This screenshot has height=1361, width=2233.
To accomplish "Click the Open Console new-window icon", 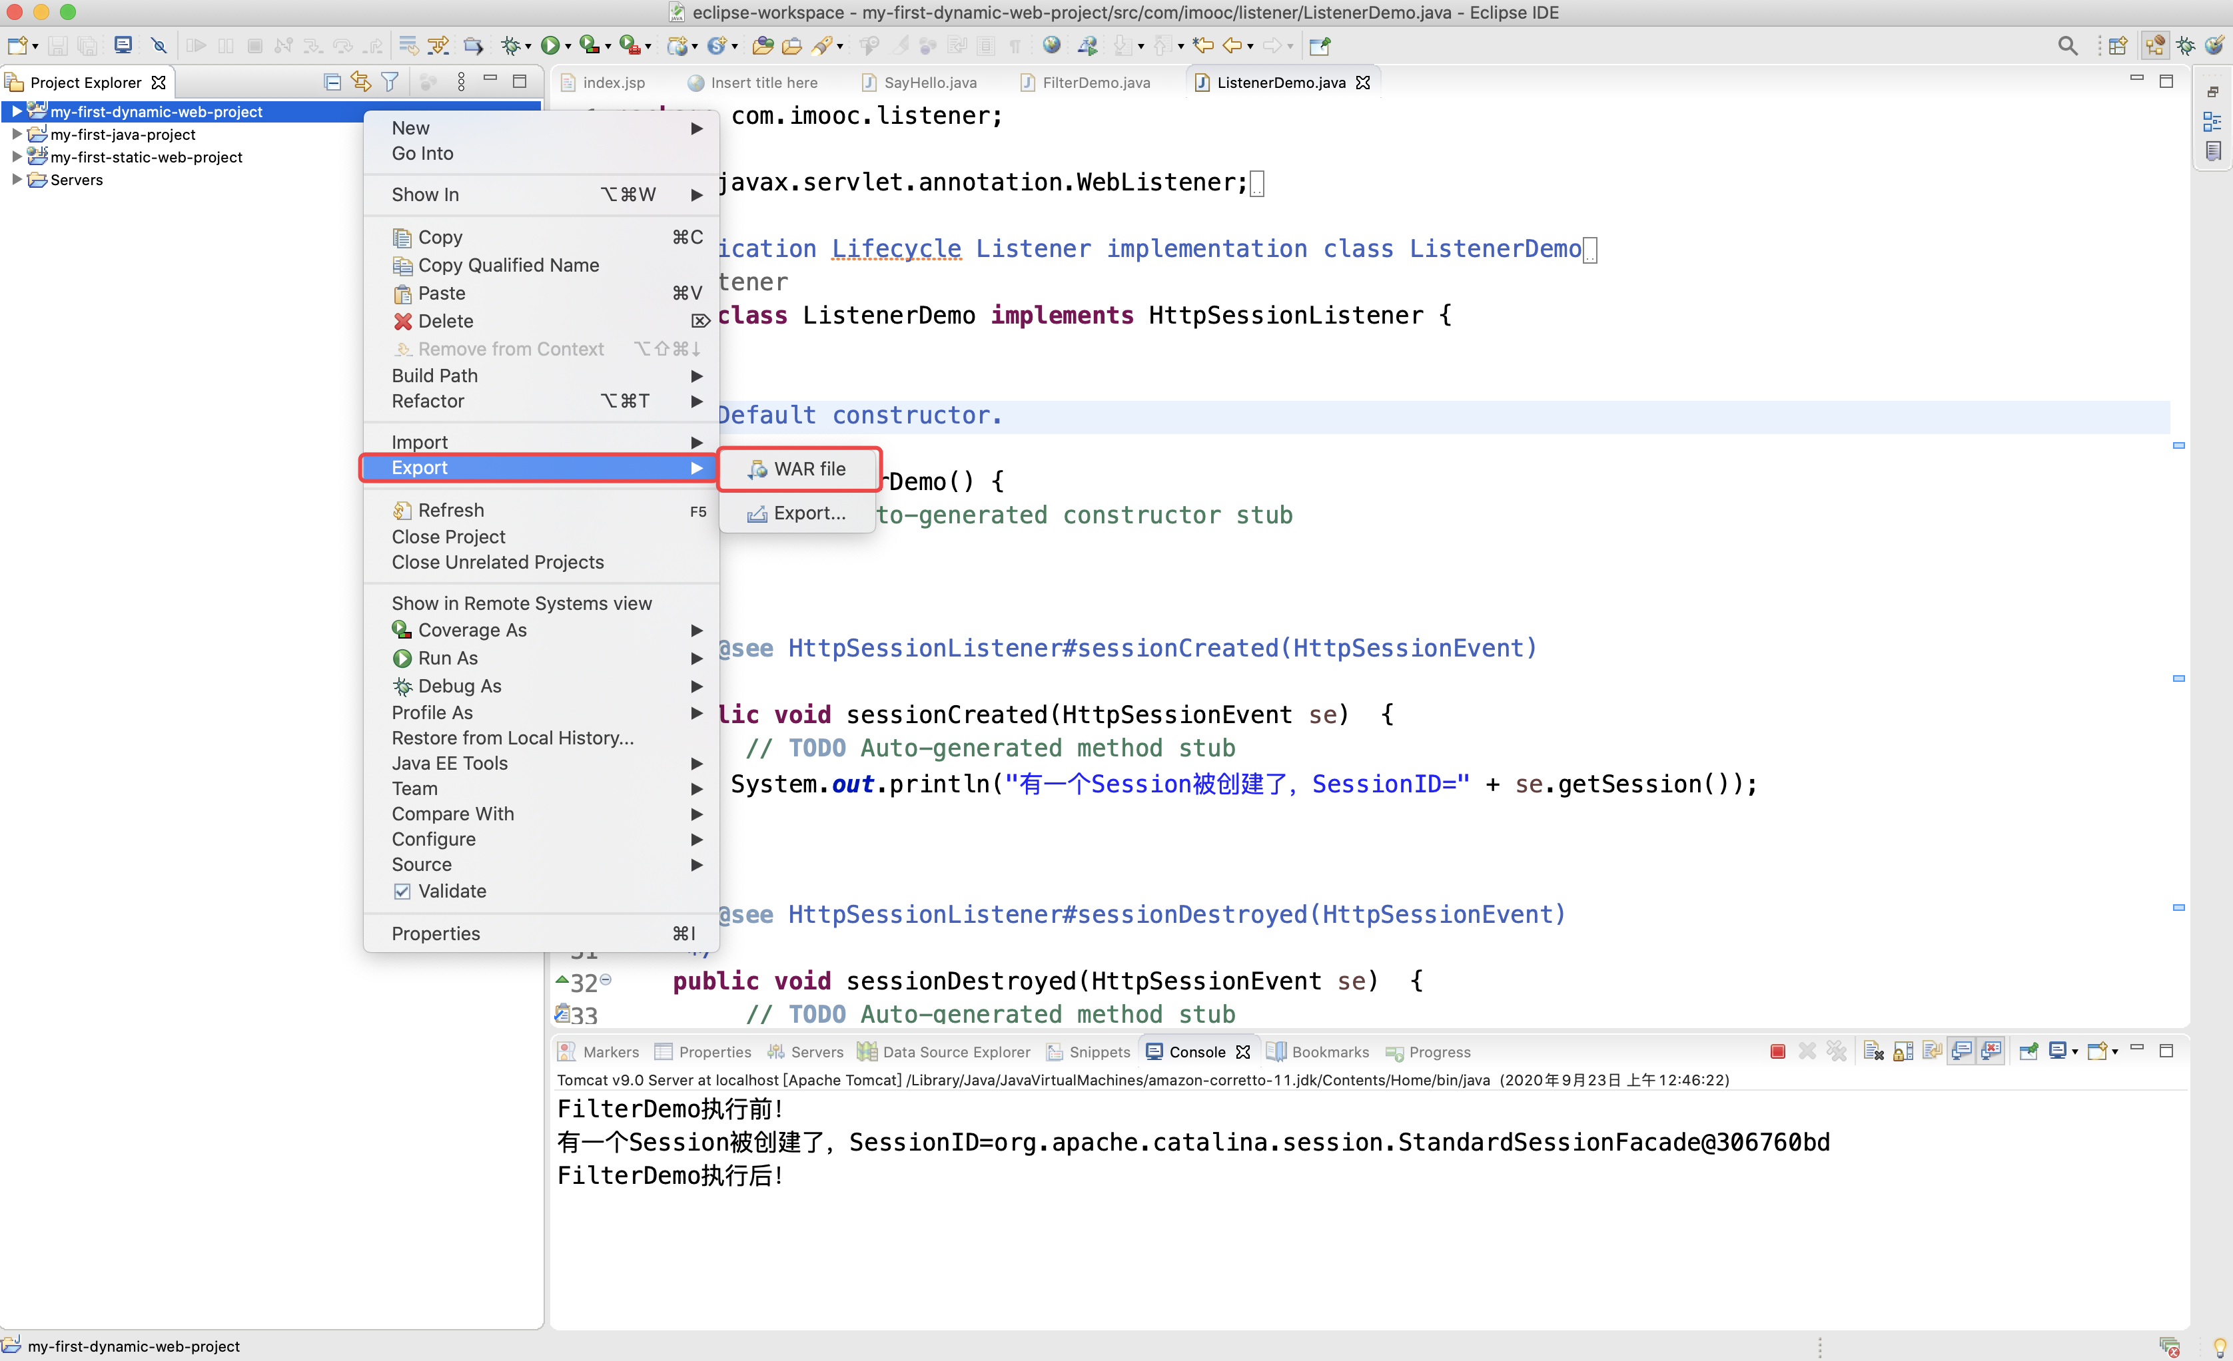I will 2096,1051.
